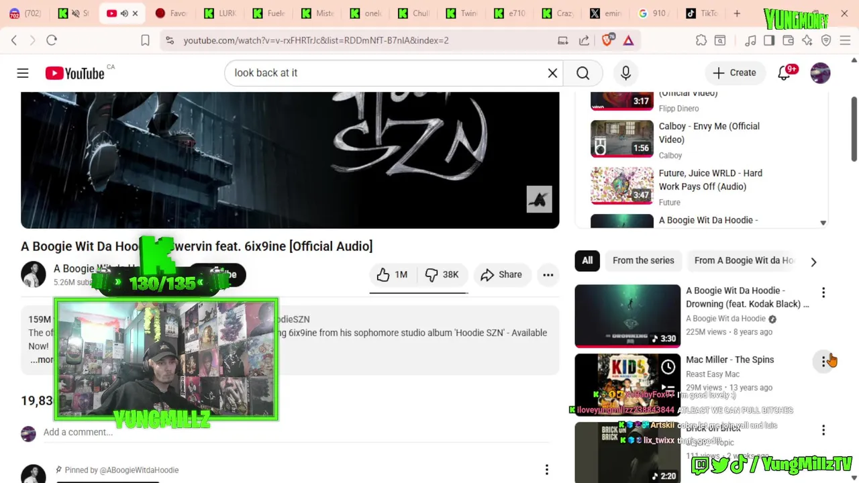This screenshot has width=859, height=483.
Task: Go back in browser history
Action: [x=14, y=40]
